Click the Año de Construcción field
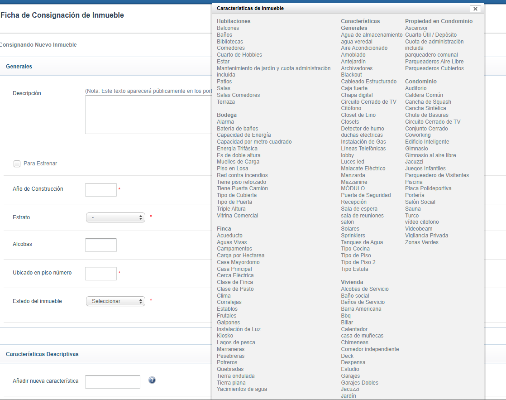Screen dimensions: 506x400 pyautogui.click(x=100, y=190)
